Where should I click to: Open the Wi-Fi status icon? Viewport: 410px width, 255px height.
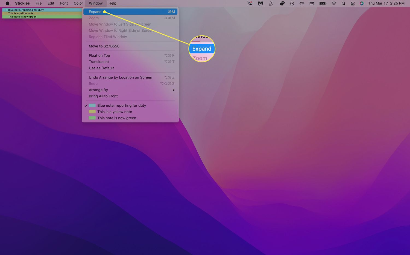[x=334, y=3]
